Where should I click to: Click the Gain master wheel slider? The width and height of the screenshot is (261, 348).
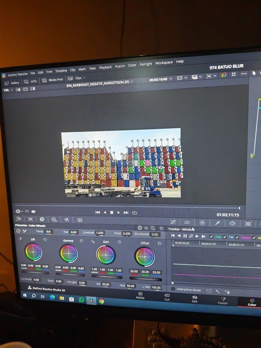(106, 277)
